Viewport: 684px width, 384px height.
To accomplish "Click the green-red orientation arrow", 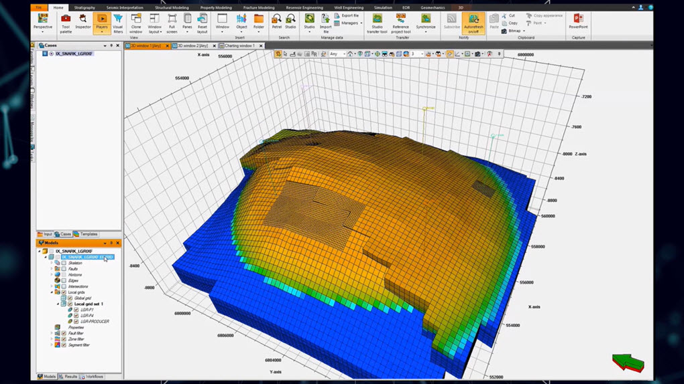I will point(628,363).
